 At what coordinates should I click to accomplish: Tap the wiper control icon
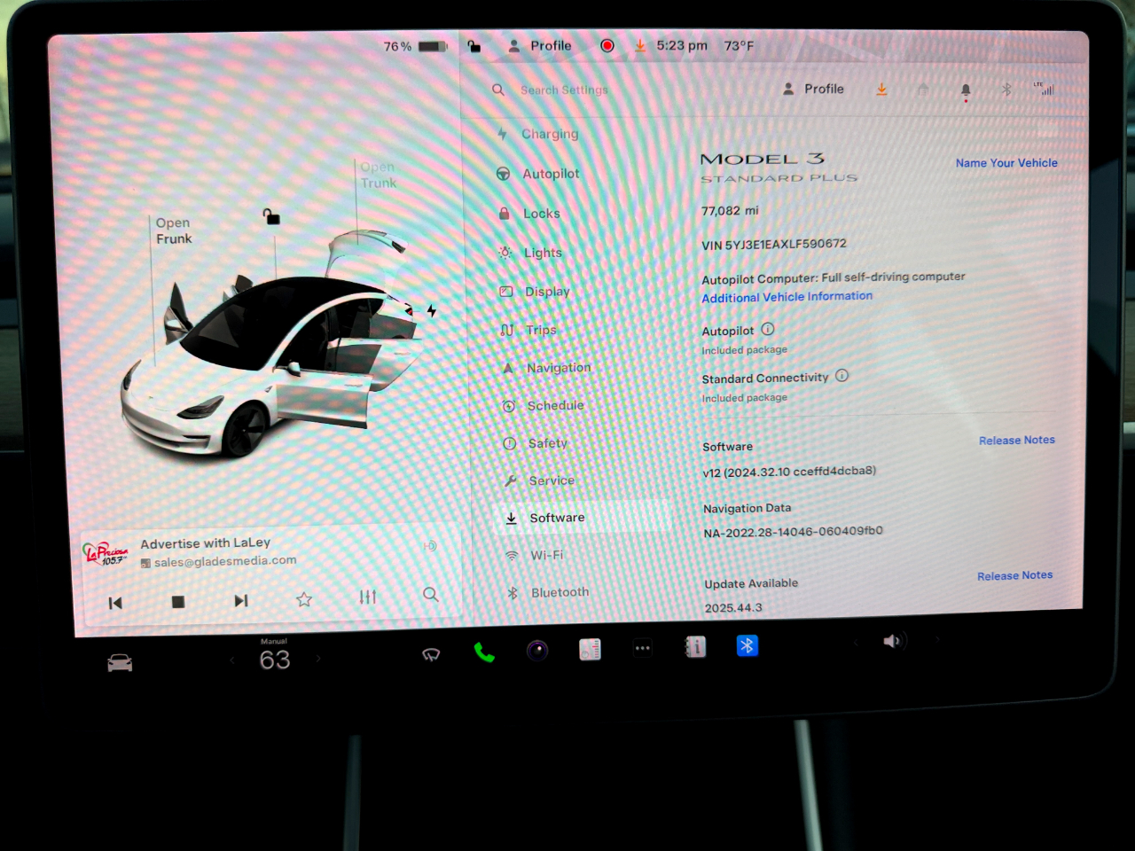pyautogui.click(x=431, y=655)
